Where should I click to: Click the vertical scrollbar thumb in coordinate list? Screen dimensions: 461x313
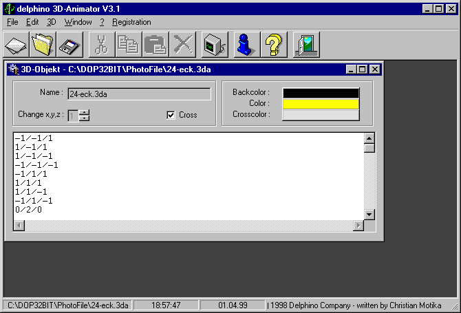[369, 148]
